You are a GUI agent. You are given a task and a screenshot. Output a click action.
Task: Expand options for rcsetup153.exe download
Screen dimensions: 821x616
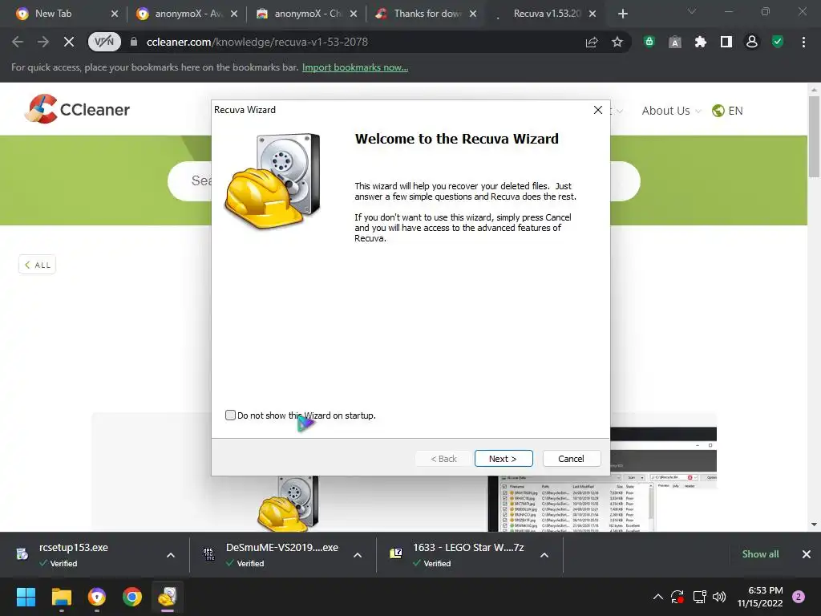pyautogui.click(x=171, y=555)
